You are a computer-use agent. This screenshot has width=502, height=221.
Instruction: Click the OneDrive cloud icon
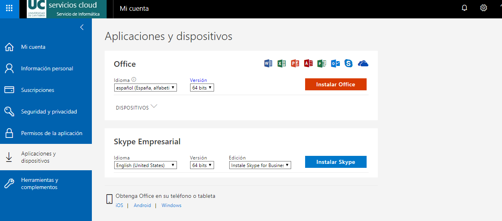click(363, 63)
